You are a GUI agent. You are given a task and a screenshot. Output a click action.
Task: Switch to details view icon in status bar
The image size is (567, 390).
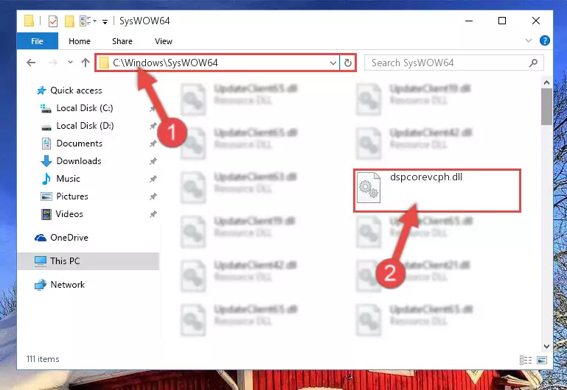click(x=526, y=360)
